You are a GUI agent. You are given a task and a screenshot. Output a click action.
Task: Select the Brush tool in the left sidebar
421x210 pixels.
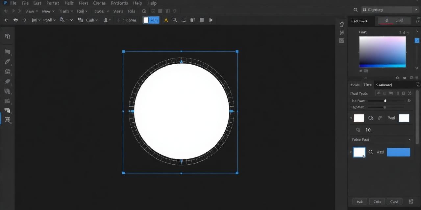pyautogui.click(x=7, y=62)
